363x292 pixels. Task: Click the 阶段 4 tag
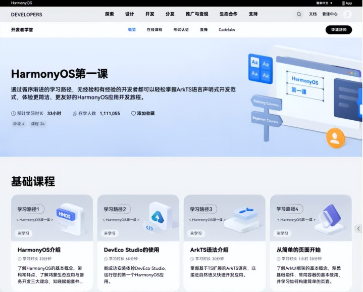pos(19,124)
